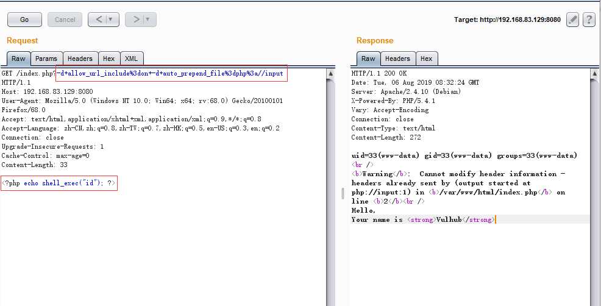Click the GET /index.php request line
This screenshot has height=306, width=601.
tap(143, 73)
